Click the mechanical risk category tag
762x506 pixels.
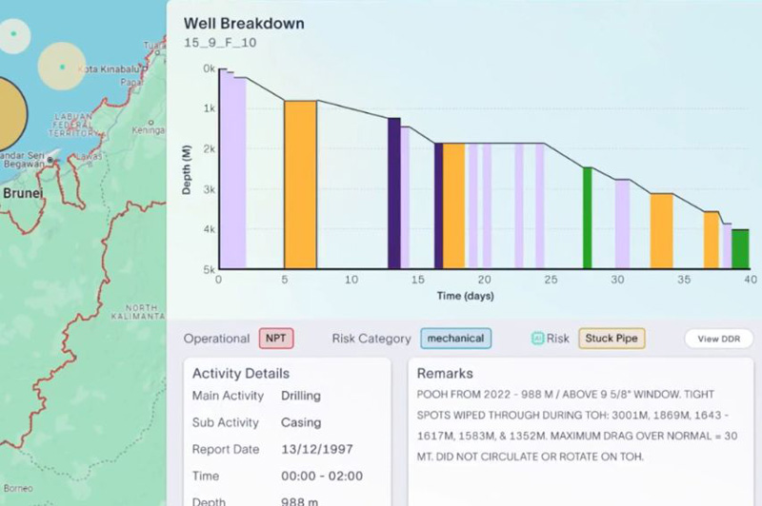click(456, 339)
